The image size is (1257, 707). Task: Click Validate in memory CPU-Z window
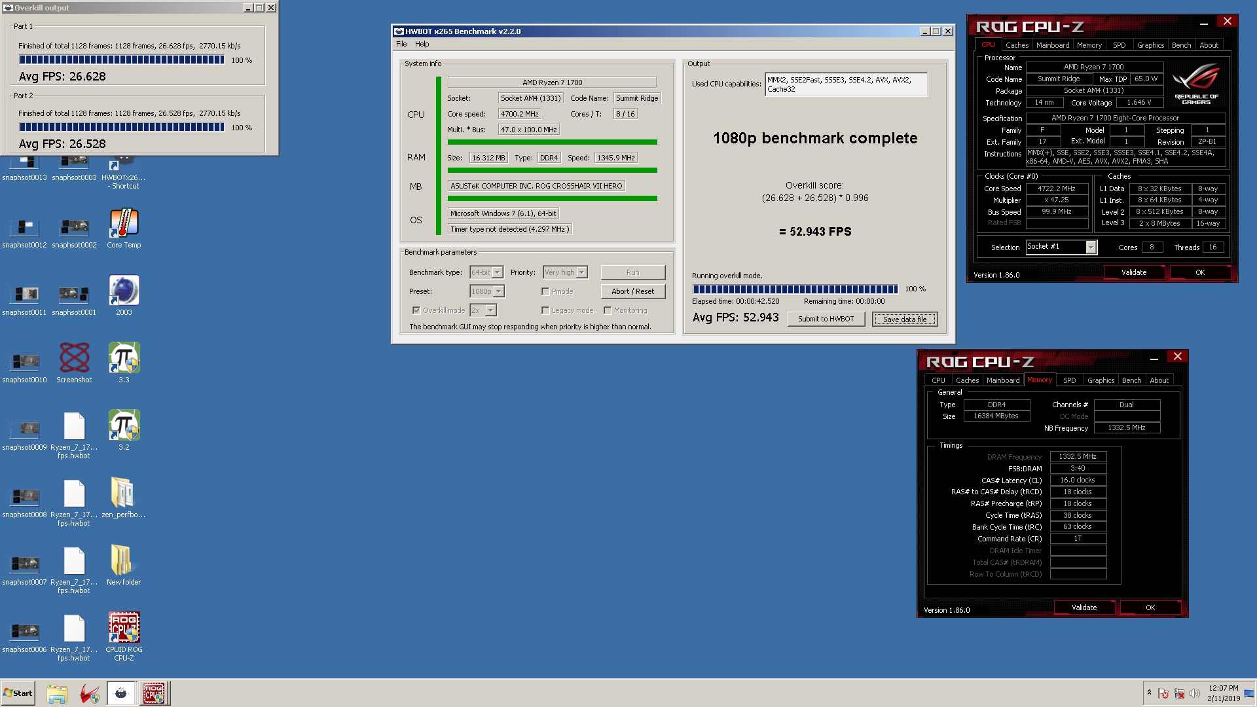1084,607
